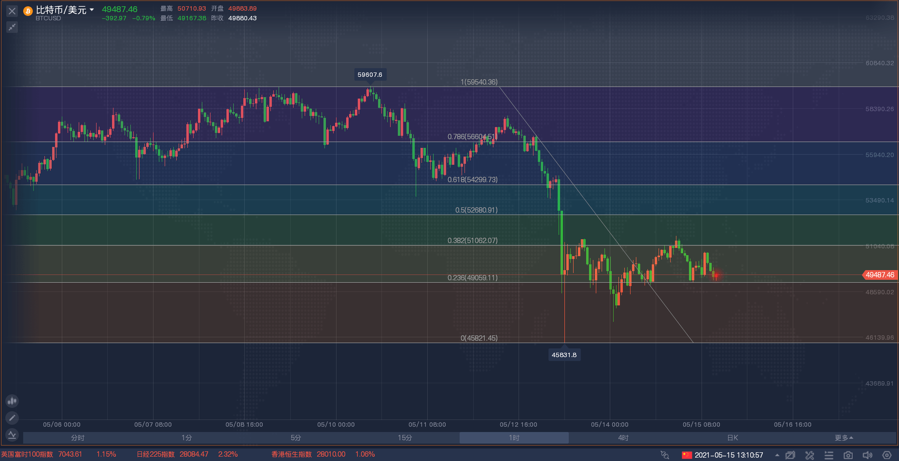The width and height of the screenshot is (899, 461).
Task: Click the 45831.8 low price label
Action: (564, 355)
